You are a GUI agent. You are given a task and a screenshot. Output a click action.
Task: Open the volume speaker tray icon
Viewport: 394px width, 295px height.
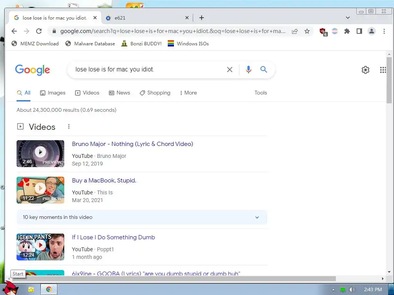click(x=352, y=290)
